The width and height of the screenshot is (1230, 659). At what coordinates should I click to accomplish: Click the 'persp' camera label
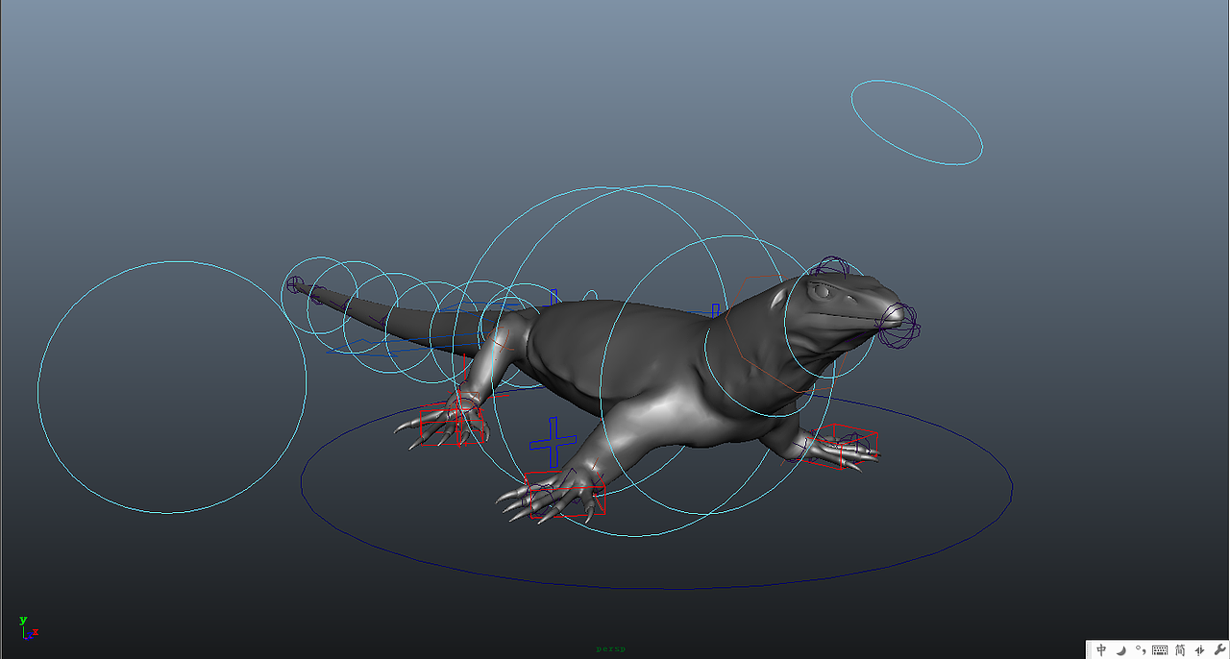pyautogui.click(x=610, y=649)
